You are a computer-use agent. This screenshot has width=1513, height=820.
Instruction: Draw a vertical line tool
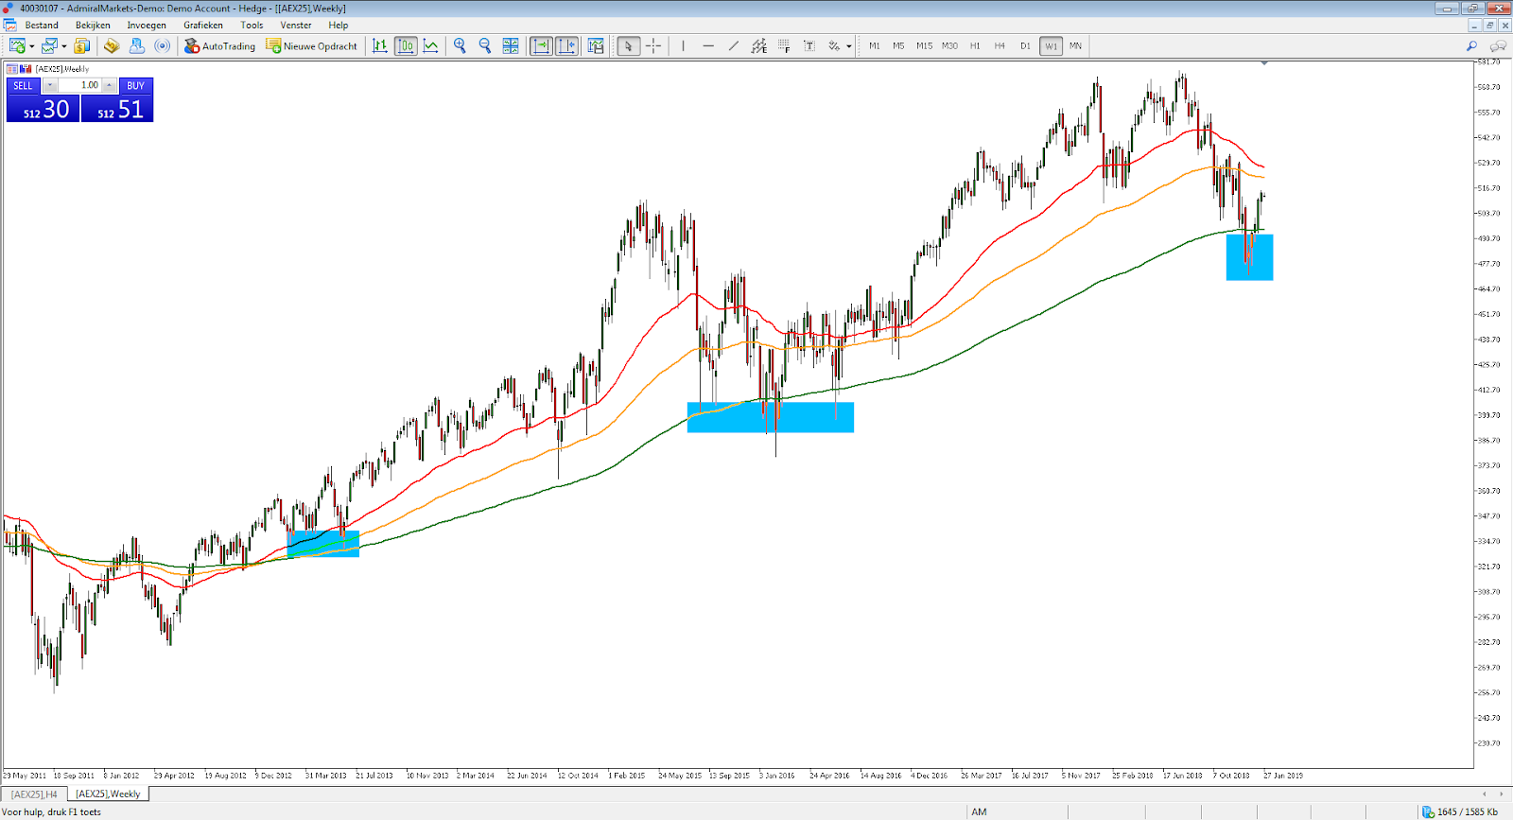[683, 45]
